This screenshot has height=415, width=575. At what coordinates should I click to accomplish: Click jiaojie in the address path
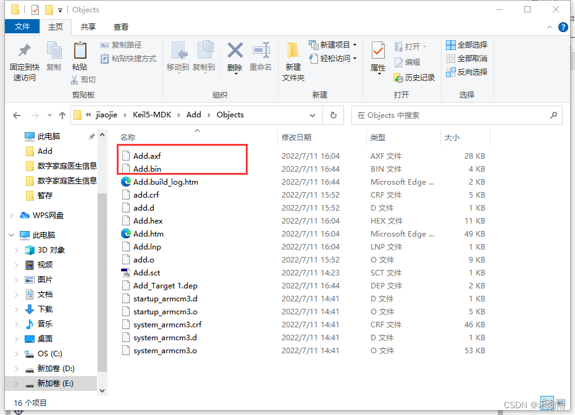point(106,115)
